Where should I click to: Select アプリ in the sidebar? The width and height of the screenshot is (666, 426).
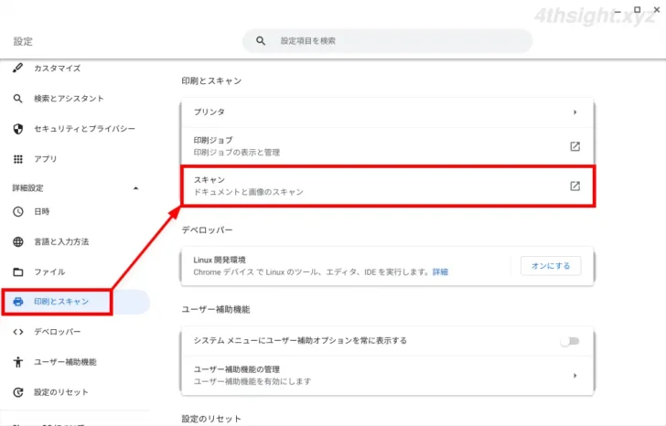click(46, 159)
